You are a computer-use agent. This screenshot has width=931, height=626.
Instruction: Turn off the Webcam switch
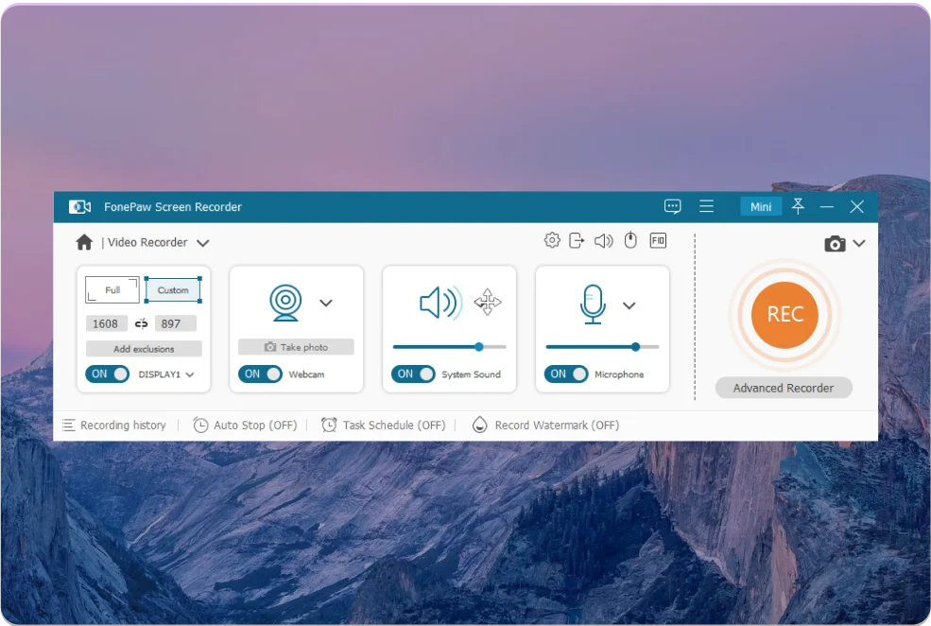tap(260, 374)
